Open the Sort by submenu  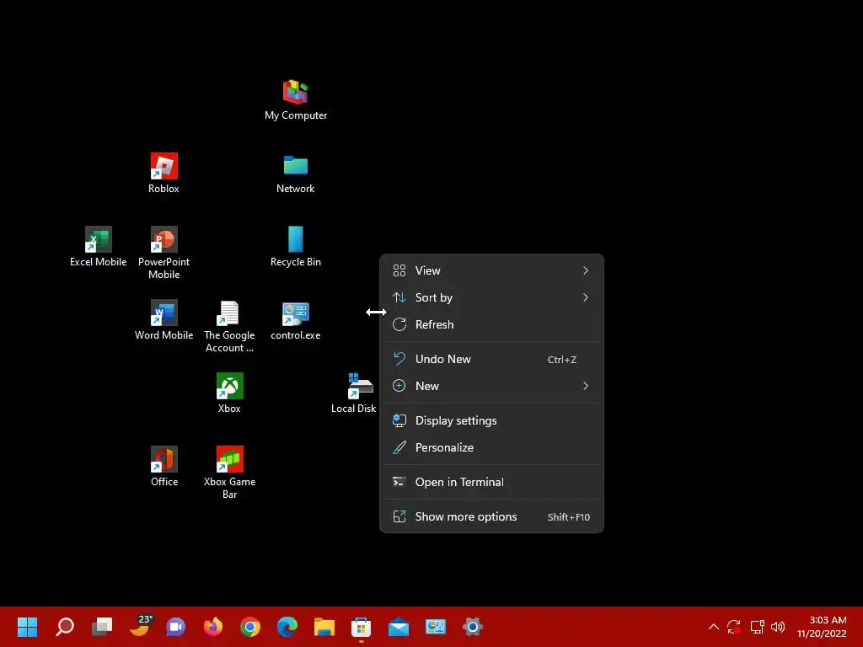click(491, 297)
